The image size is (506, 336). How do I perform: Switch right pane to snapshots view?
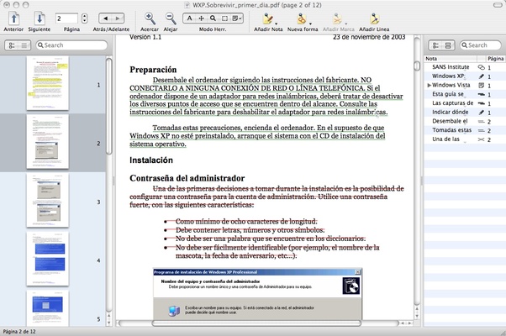tap(448, 45)
